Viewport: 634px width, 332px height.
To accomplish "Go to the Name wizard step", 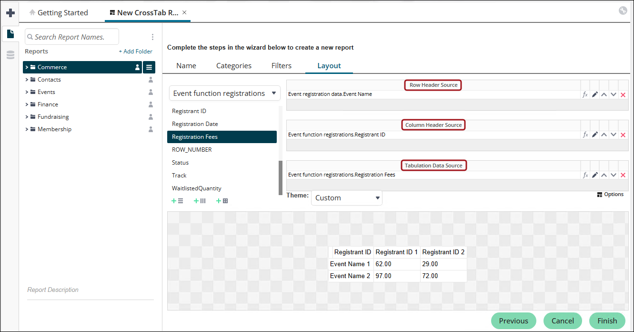I will [x=186, y=66].
